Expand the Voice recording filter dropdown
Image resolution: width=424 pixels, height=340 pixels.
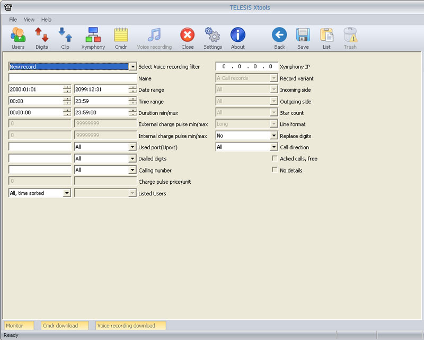click(132, 67)
